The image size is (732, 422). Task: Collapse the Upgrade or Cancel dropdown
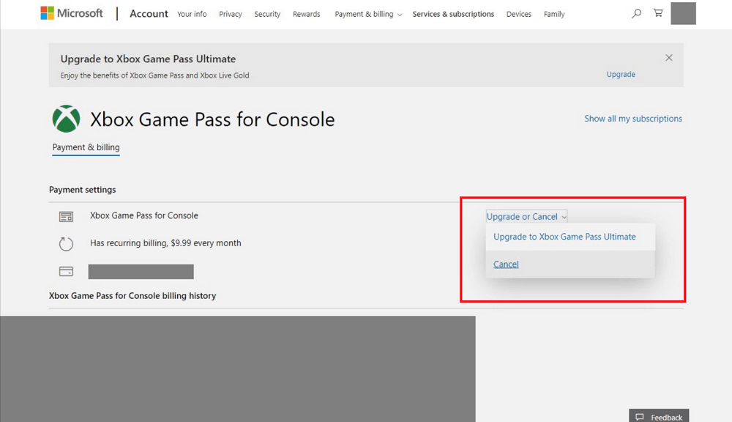pyautogui.click(x=526, y=216)
